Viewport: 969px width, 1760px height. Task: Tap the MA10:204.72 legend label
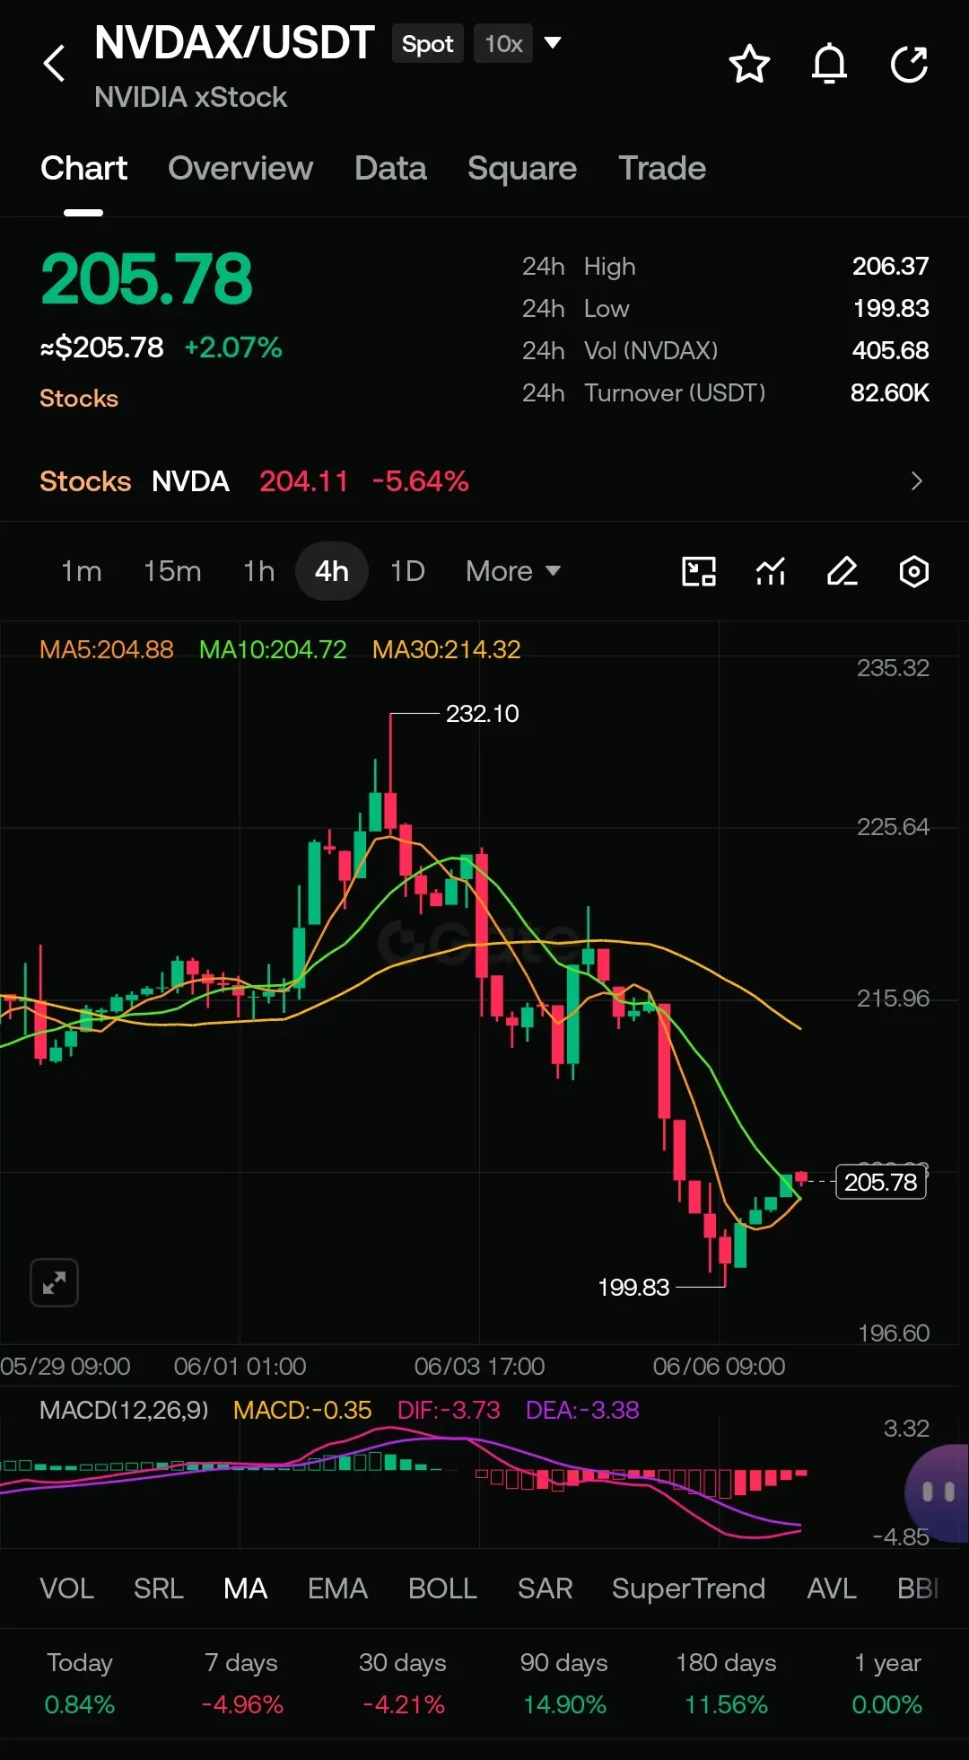[273, 649]
